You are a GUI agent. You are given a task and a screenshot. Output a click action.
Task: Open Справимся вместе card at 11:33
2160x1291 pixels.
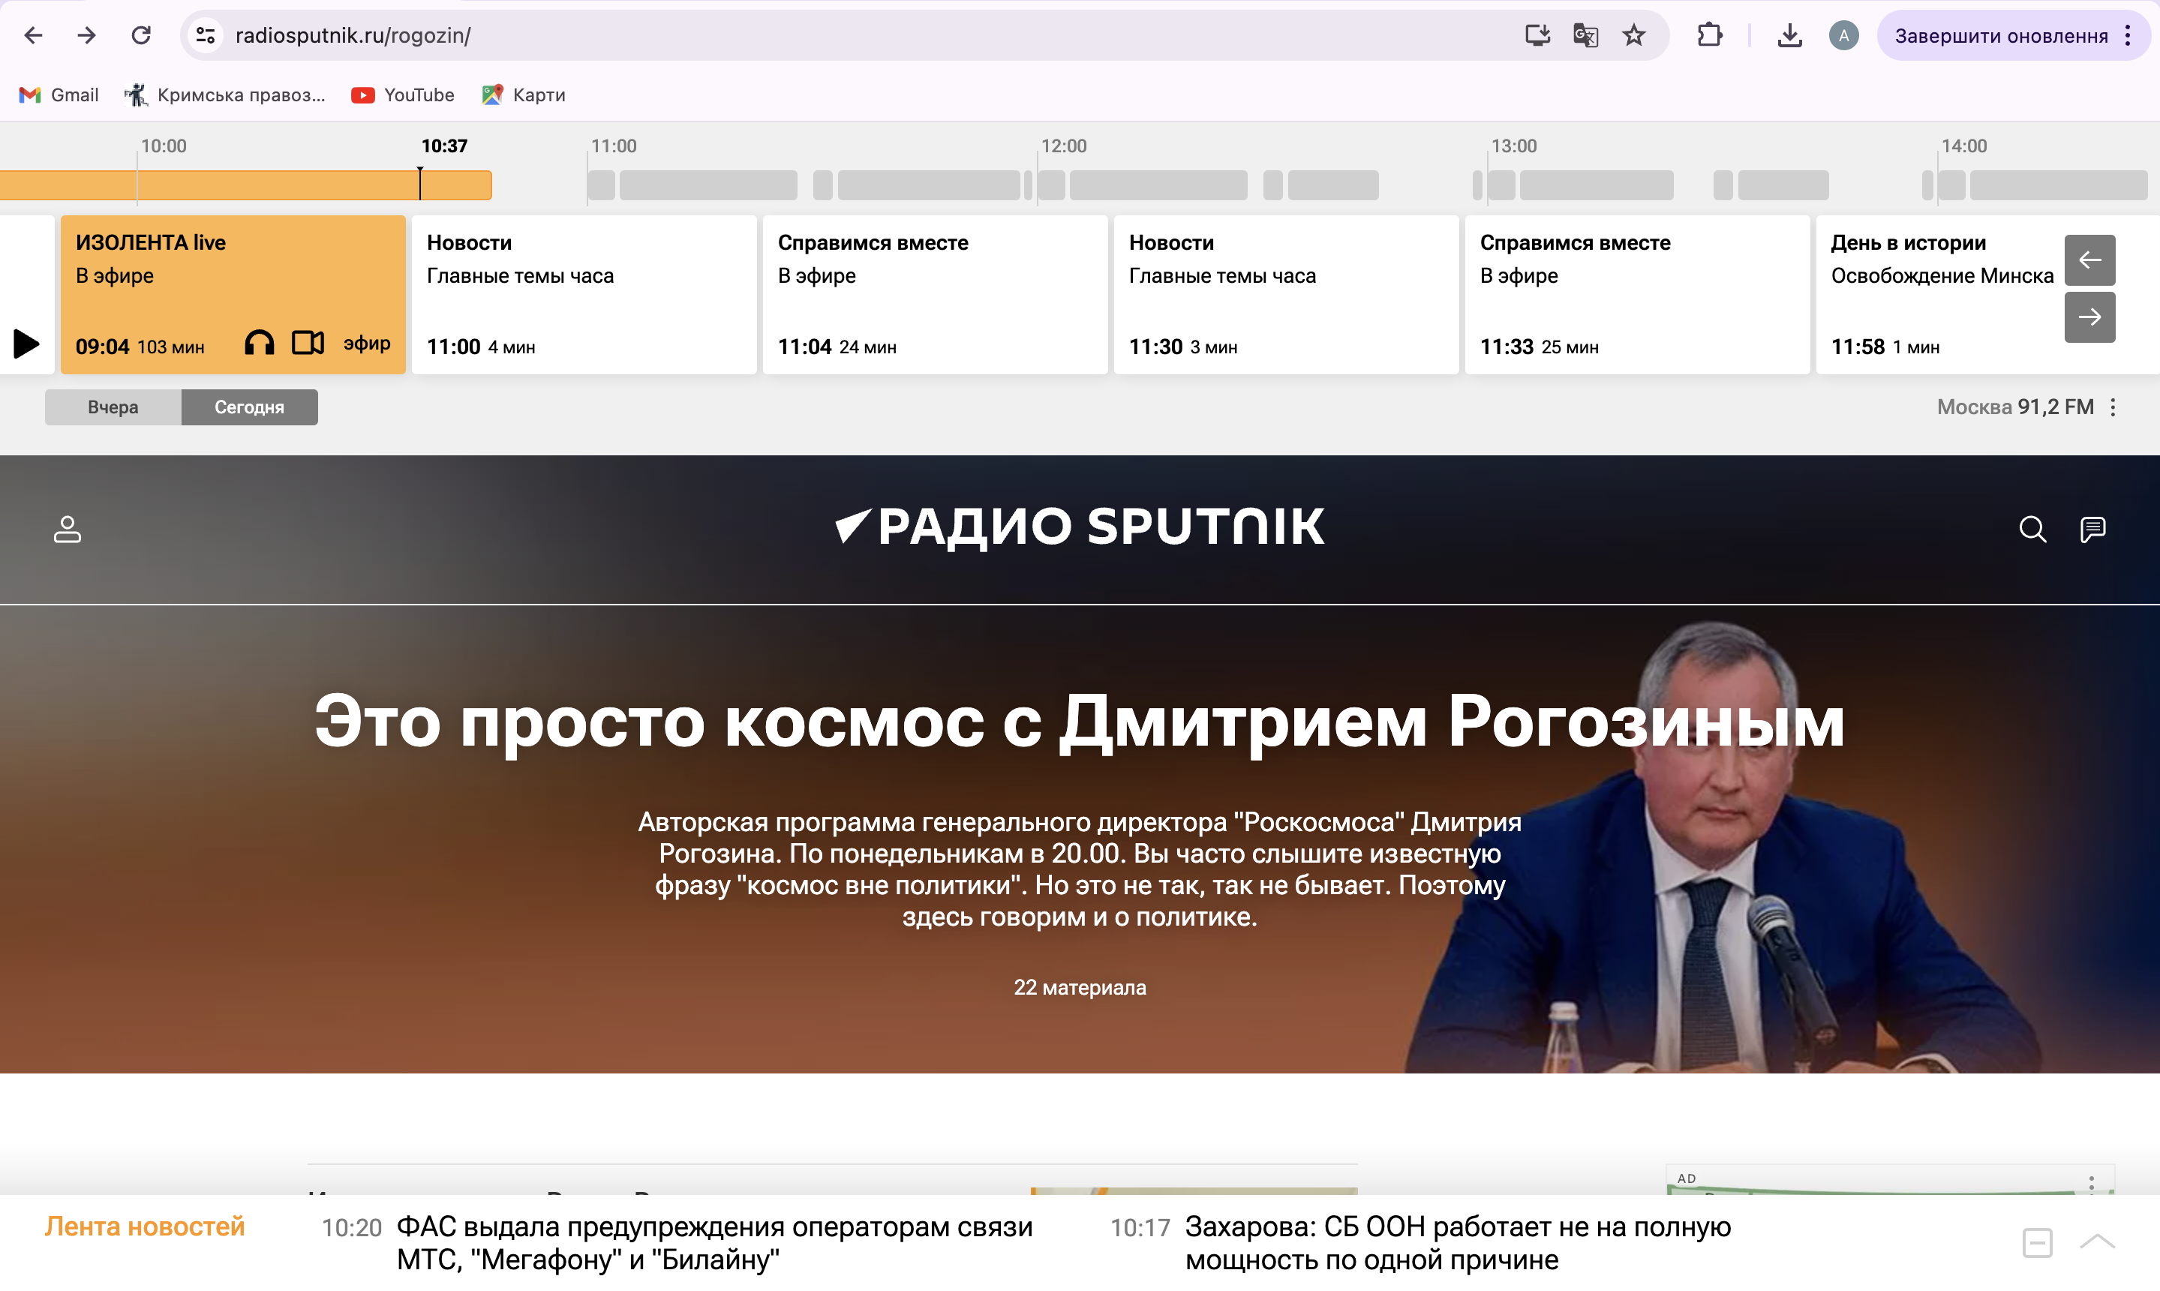pyautogui.click(x=1637, y=294)
